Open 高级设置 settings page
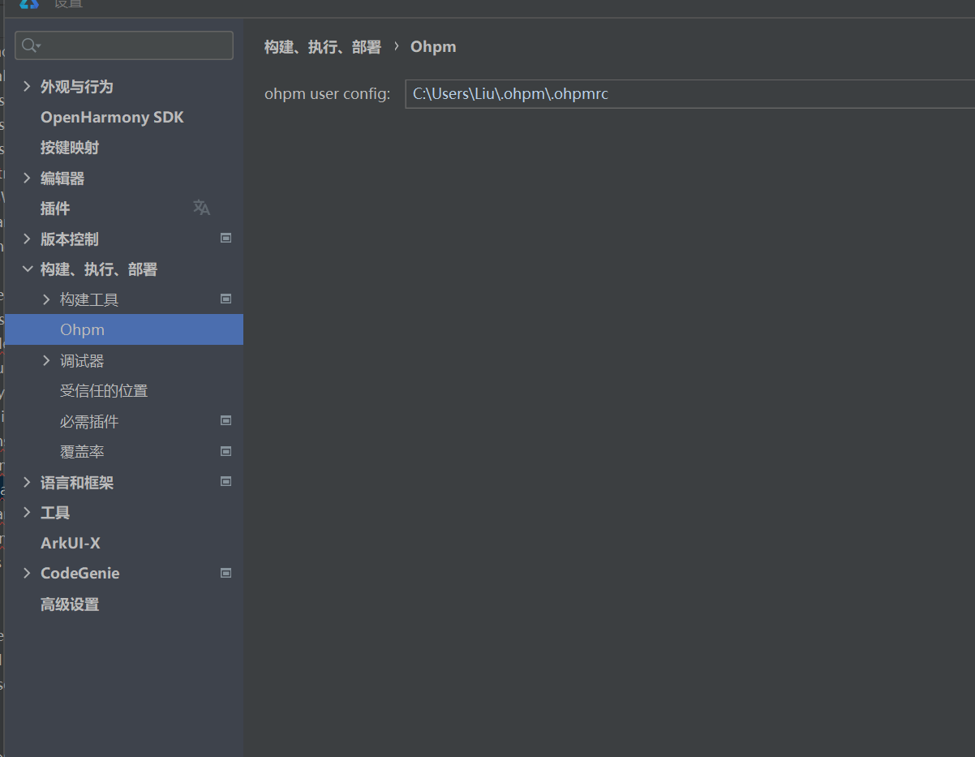The height and width of the screenshot is (757, 975). (70, 604)
